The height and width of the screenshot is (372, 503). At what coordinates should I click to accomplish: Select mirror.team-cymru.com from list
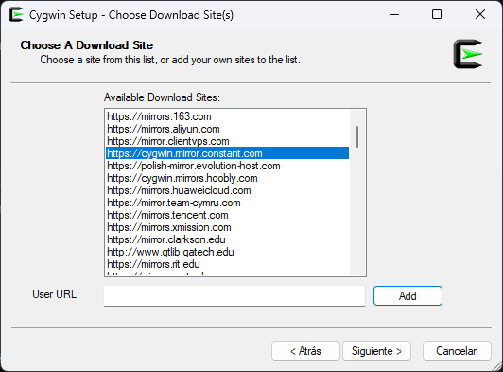pyautogui.click(x=227, y=203)
